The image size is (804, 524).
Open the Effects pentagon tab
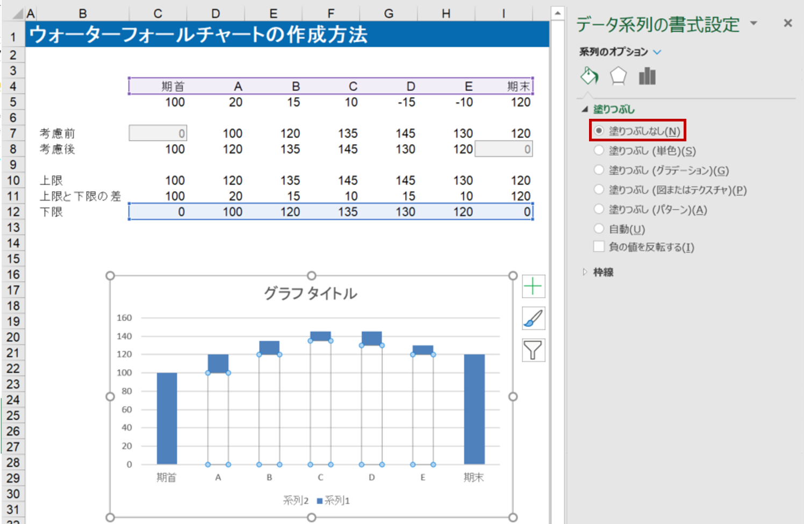(618, 76)
